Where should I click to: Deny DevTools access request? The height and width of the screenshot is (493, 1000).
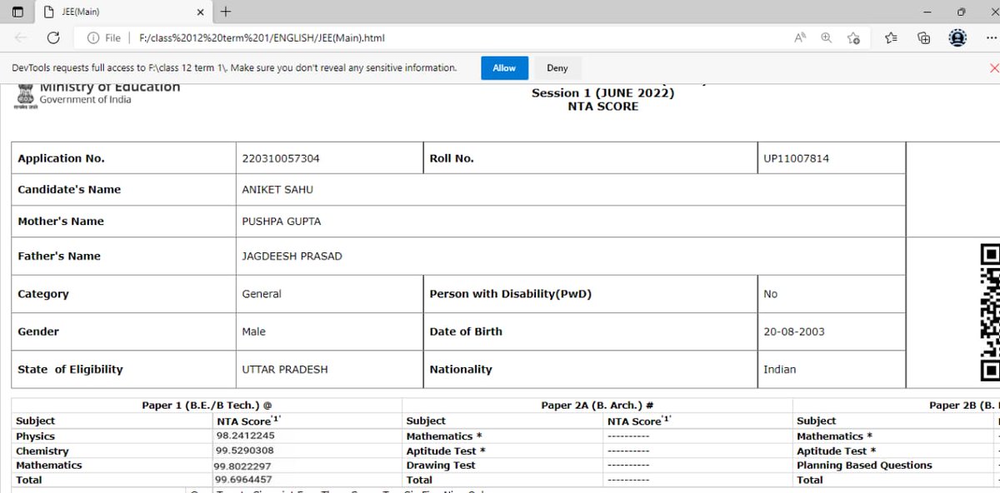coord(557,68)
